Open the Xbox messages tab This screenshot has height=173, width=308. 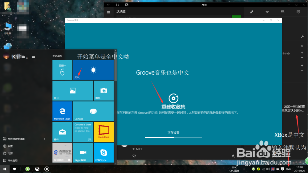point(283,12)
